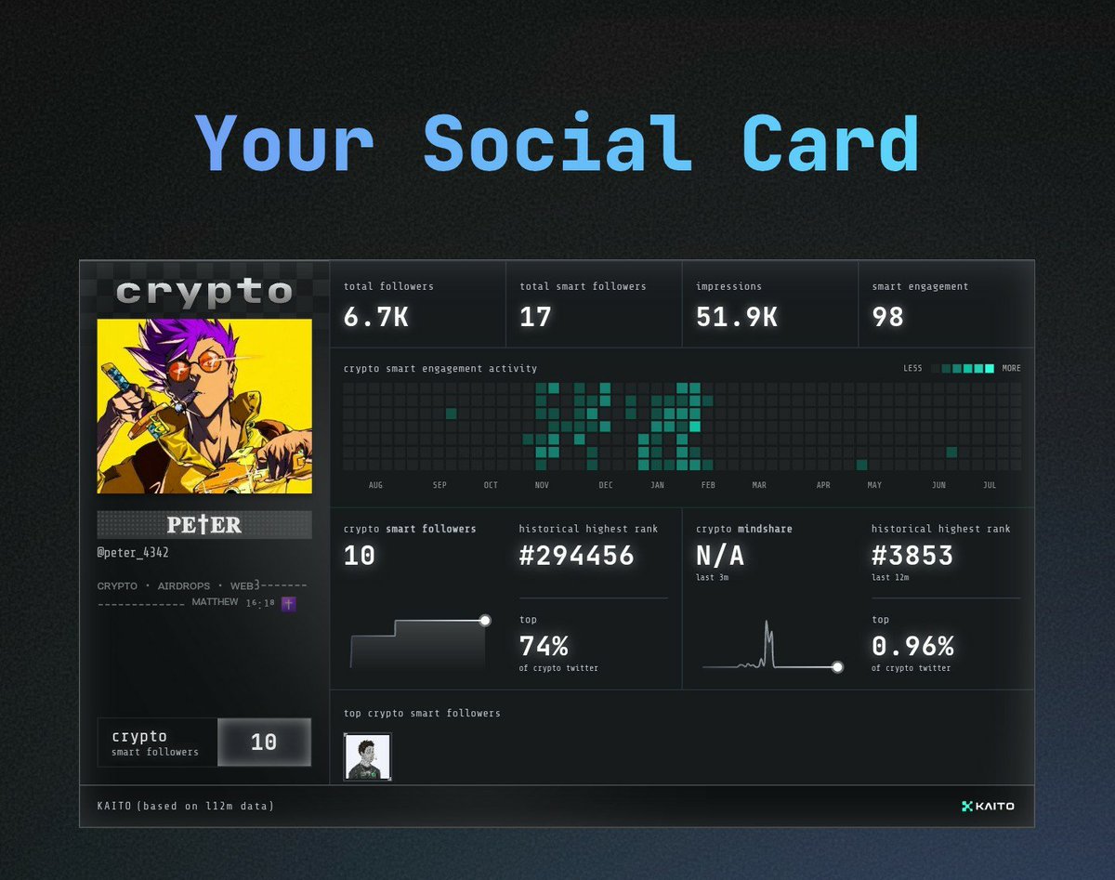
Task: Click the purple cross emoji icon in the bio
Action: coord(288,604)
